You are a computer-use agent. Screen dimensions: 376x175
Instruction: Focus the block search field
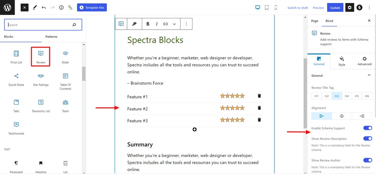point(43,25)
